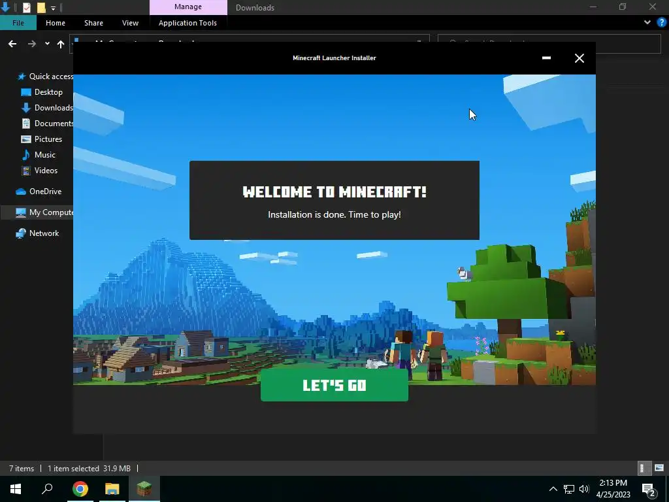
Task: Open Pictures in the navigation pane
Action: click(42, 139)
